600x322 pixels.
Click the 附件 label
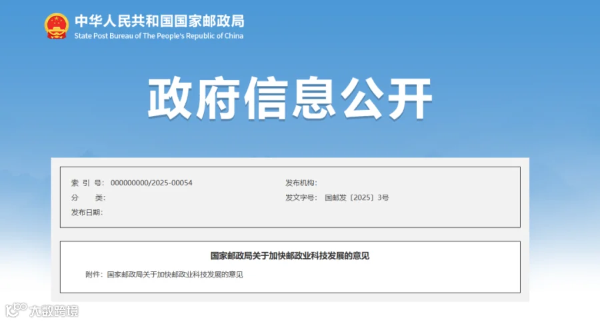pos(94,275)
